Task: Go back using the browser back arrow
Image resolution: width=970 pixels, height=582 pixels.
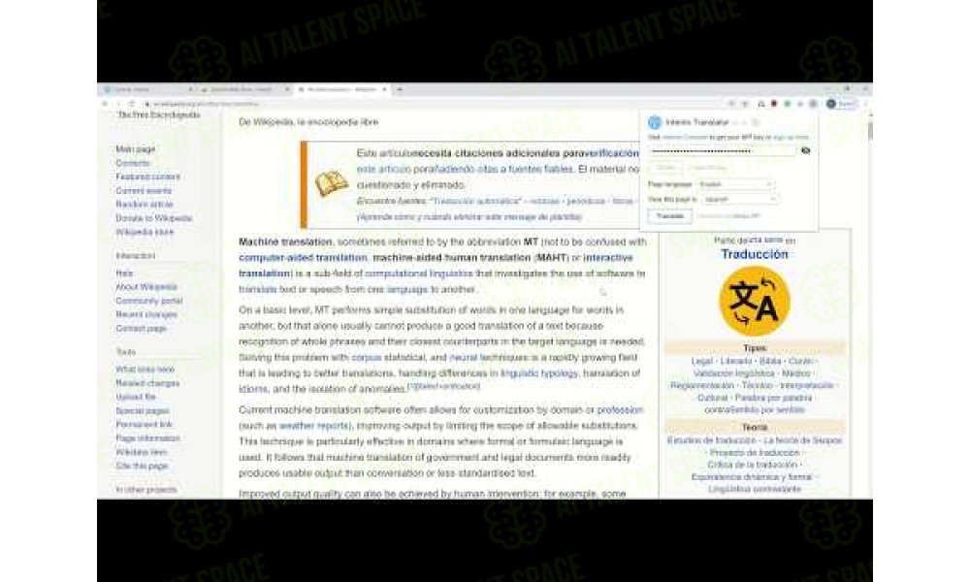Action: [105, 104]
